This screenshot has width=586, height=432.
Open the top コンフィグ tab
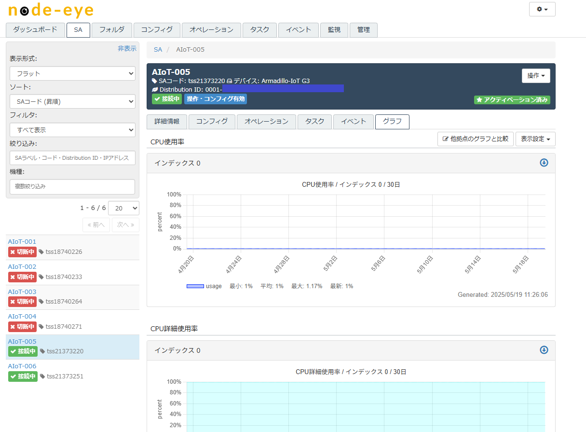[157, 30]
